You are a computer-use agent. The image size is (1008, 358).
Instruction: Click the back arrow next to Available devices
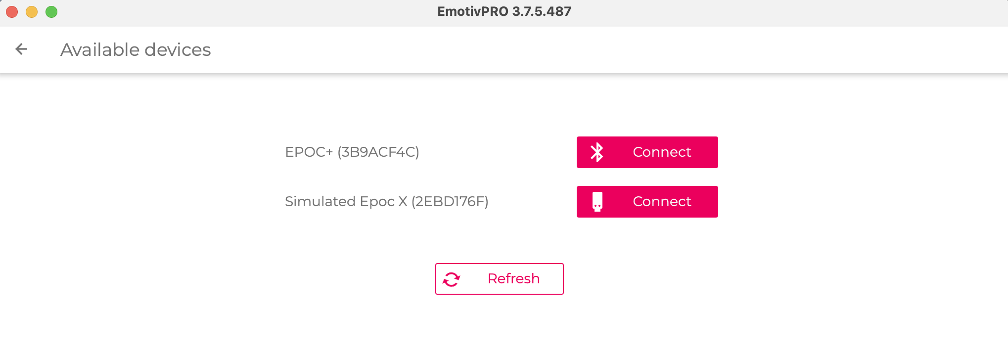pos(21,49)
